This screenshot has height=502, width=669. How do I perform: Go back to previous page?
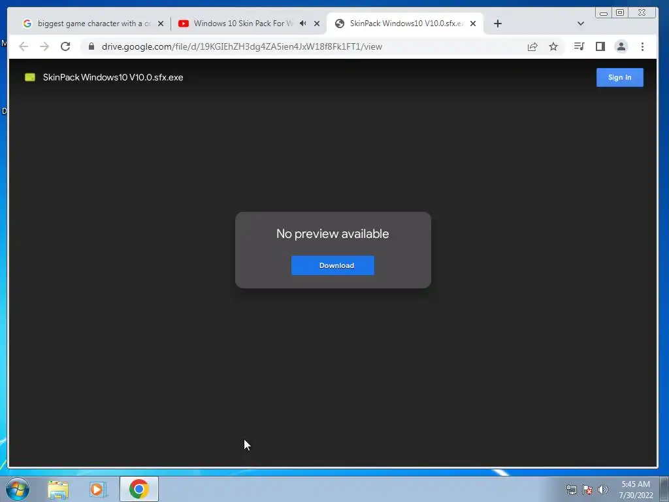[24, 46]
